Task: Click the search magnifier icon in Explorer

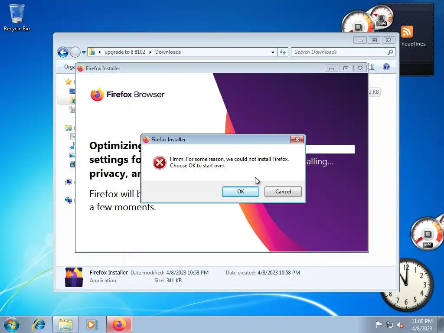Action: [390, 52]
